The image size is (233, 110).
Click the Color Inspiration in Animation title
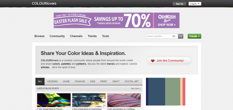click(87, 109)
